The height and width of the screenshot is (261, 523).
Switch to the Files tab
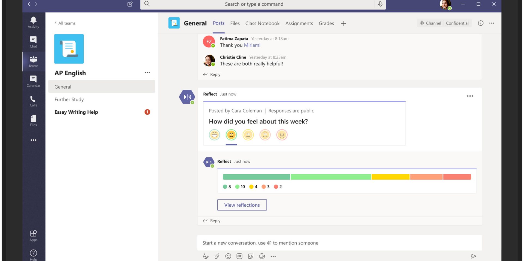point(235,23)
